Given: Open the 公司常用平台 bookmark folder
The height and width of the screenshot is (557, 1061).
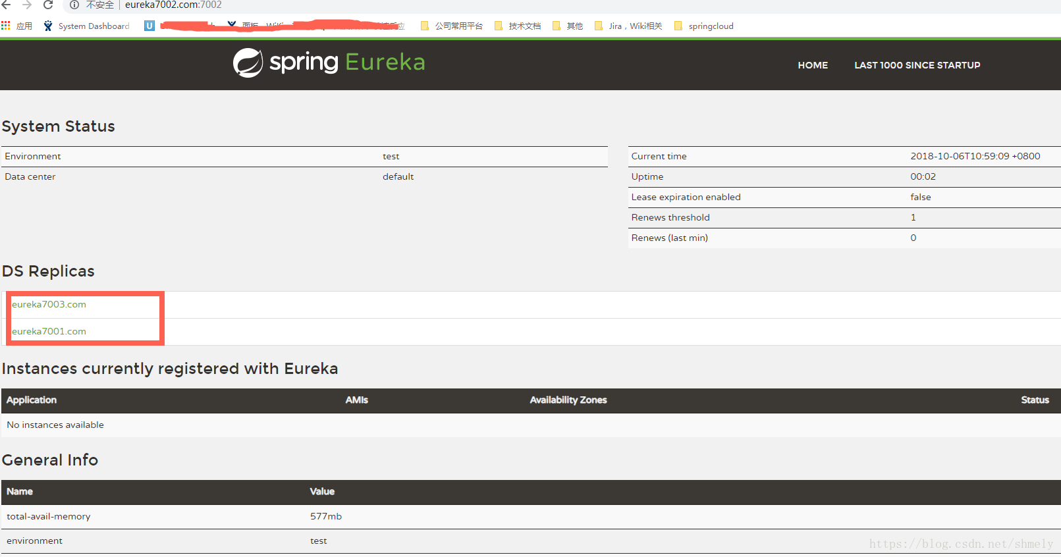Looking at the screenshot, I should click(452, 26).
